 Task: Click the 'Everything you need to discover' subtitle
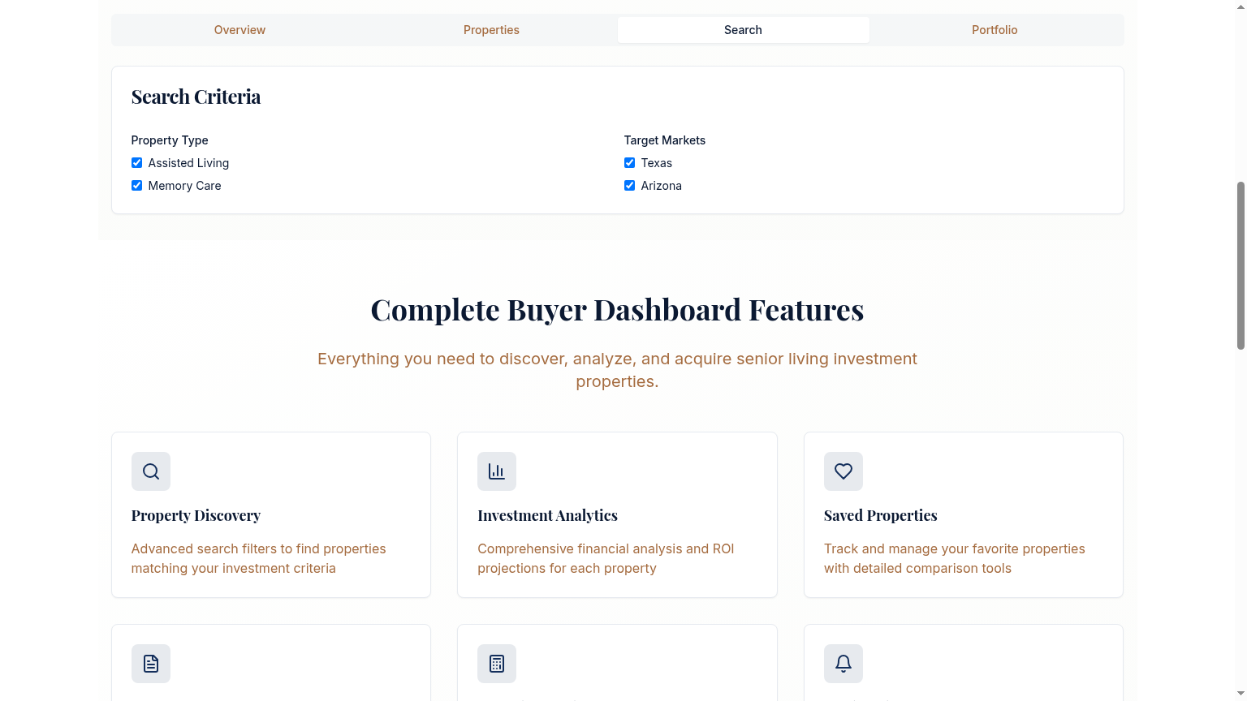click(617, 370)
